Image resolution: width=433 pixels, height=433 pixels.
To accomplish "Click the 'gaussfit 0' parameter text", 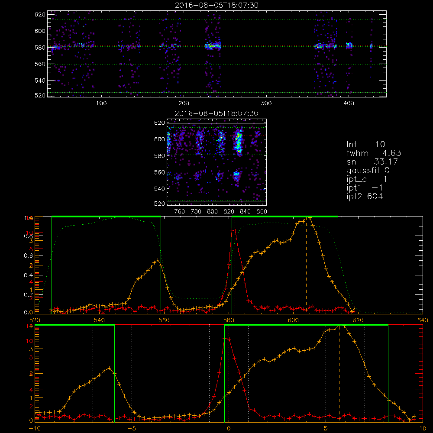I will [x=368, y=170].
